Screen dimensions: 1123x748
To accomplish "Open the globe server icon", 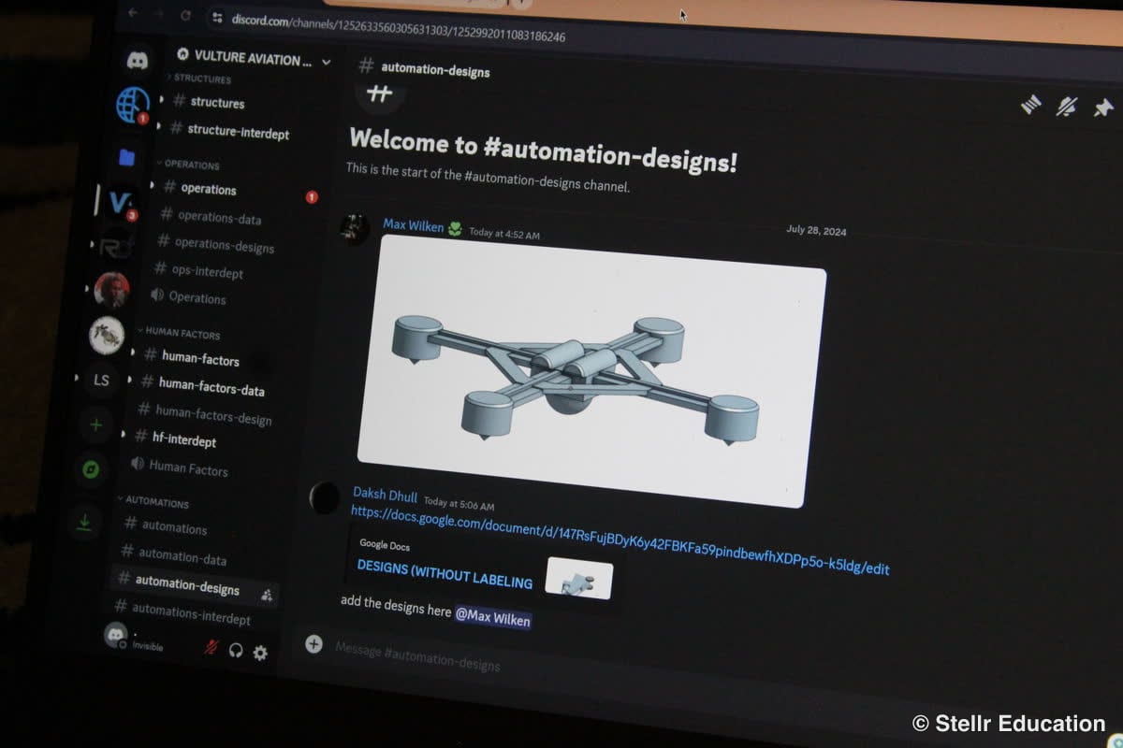I will point(132,105).
